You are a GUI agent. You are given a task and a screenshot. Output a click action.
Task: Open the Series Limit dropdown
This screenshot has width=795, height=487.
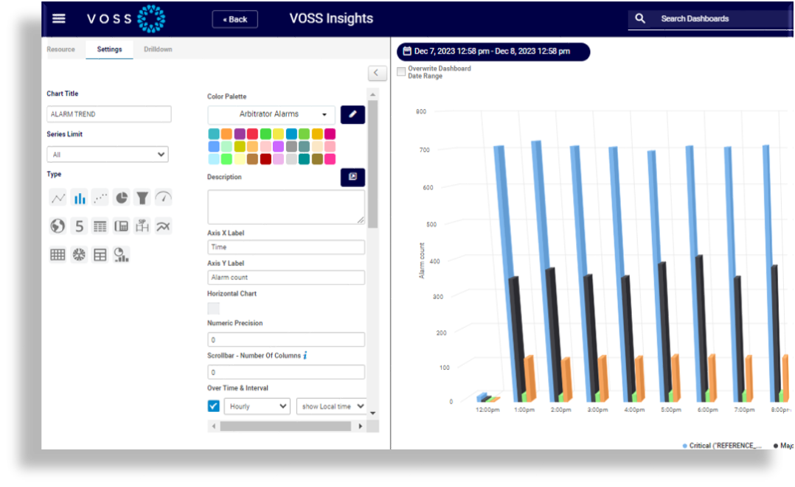point(108,155)
